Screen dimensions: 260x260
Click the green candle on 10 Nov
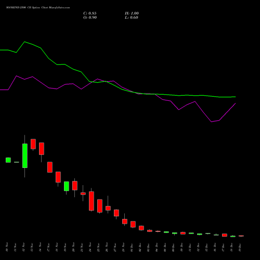[8, 160]
